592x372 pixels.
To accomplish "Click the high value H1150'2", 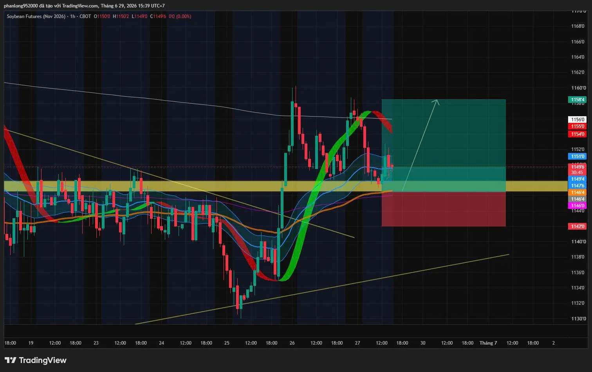I will coord(121,16).
